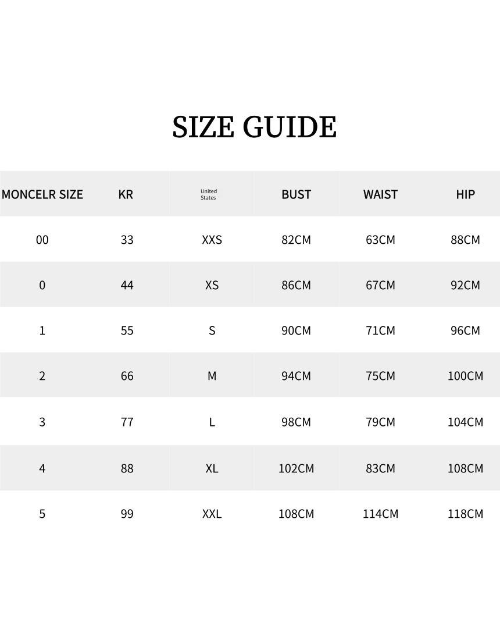Select the 83CM waist value
500x640 pixels.
coord(380,468)
